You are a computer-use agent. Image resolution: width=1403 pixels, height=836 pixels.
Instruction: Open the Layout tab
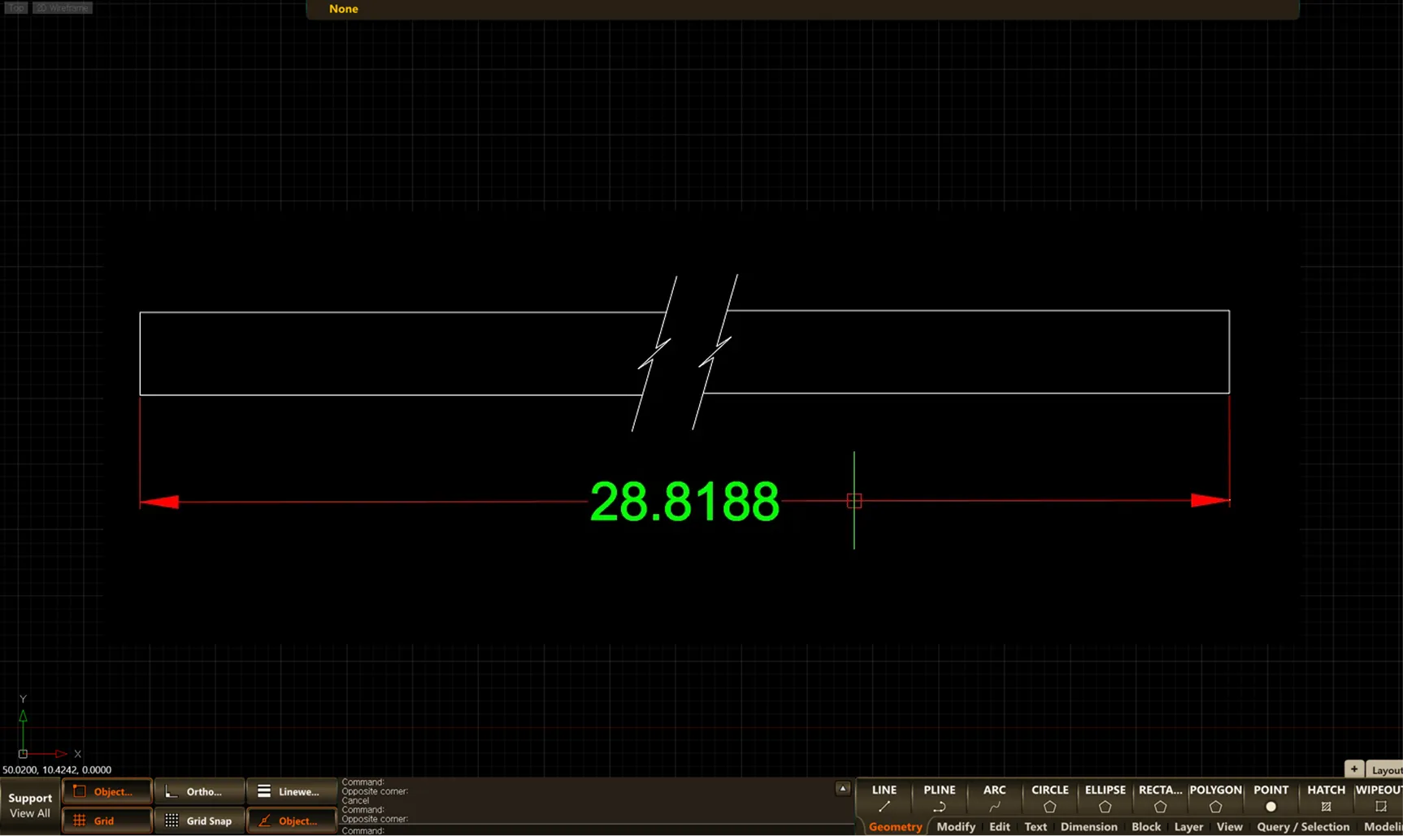[x=1385, y=769]
